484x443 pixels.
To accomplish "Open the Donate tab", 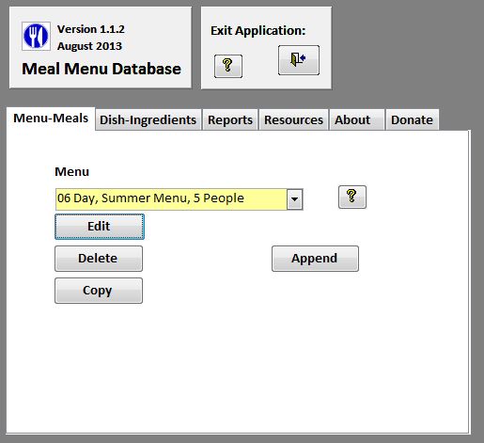I will [x=412, y=119].
